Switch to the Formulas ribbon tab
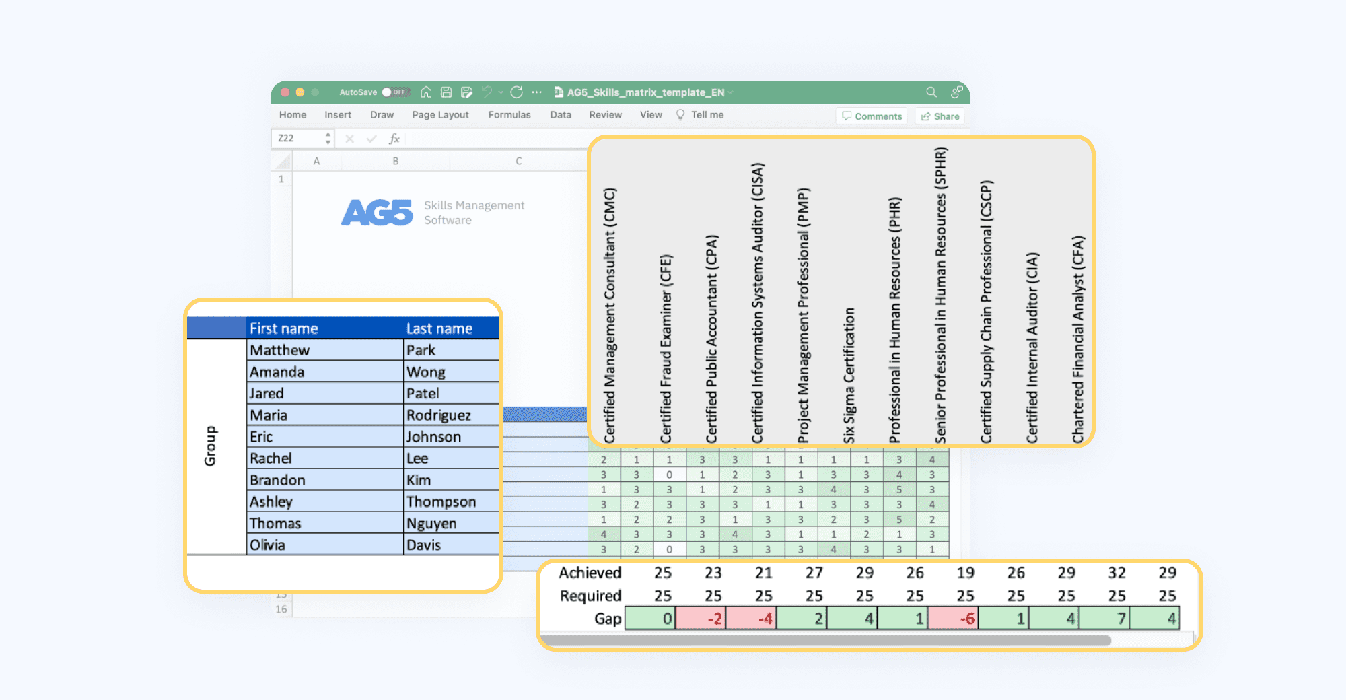Viewport: 1346px width, 700px height. [x=509, y=115]
